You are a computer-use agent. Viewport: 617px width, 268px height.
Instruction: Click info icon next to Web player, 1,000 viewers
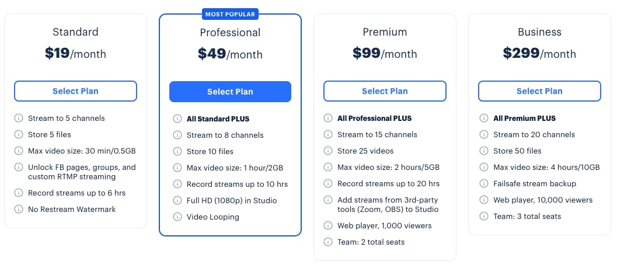(x=328, y=226)
